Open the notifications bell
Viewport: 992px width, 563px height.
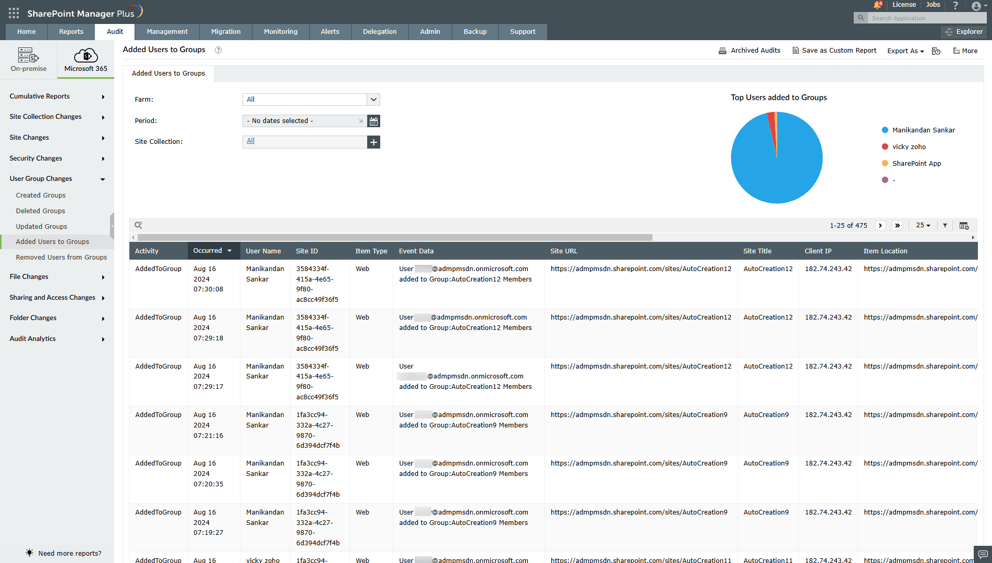pyautogui.click(x=877, y=5)
